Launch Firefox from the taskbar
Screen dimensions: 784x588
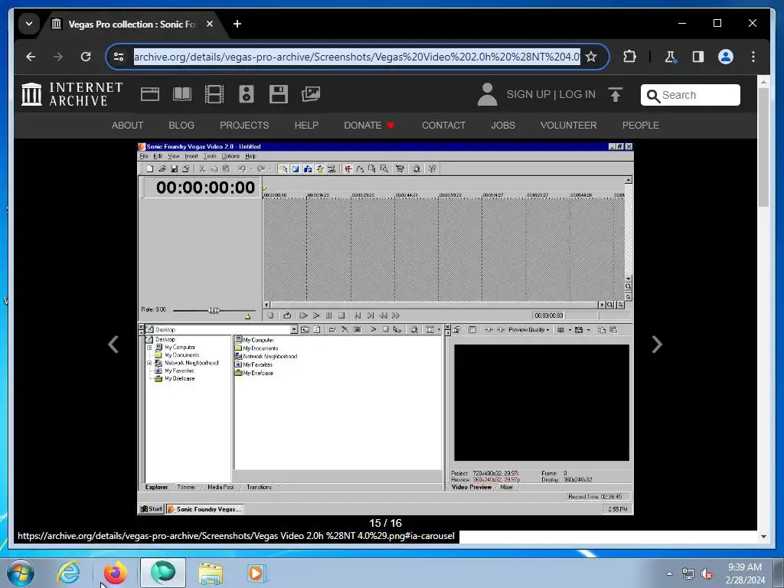pos(116,573)
